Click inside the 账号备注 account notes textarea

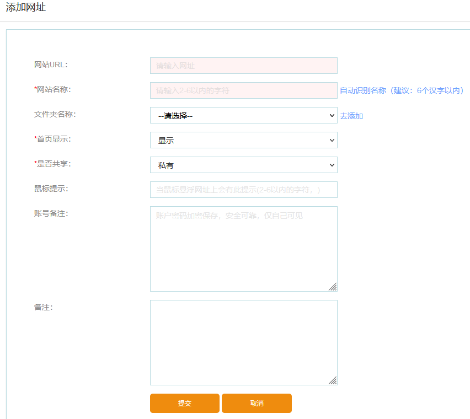[243, 248]
